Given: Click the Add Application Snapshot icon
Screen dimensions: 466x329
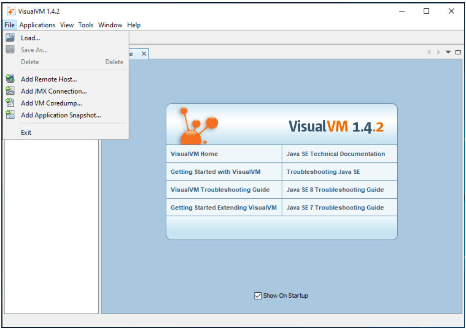Looking at the screenshot, I should coord(10,114).
